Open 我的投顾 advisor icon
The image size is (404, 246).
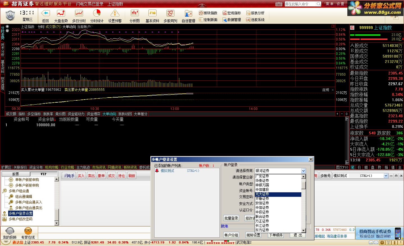10,231
